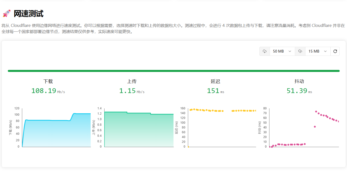Click the 下载 label above 108.19
347x173 pixels.
click(x=48, y=81)
